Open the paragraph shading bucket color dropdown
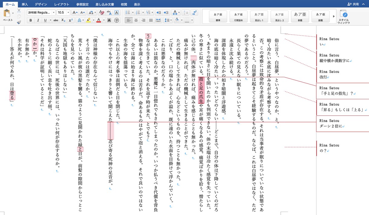This screenshot has width=369, height=215. (x=182, y=20)
